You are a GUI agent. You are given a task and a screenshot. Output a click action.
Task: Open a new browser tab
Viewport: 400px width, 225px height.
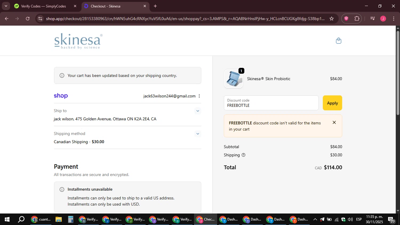point(155,6)
